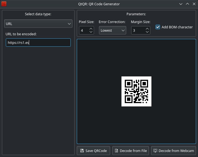Click the 'Margin Size:' label
The width and height of the screenshot is (198, 157).
tap(141, 22)
